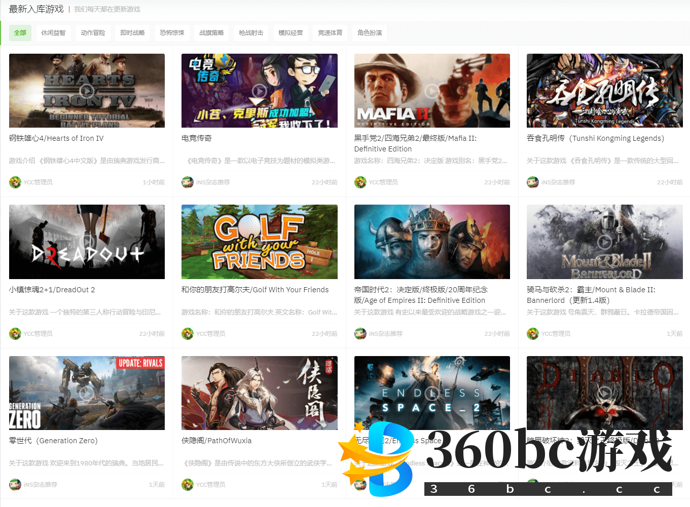Viewport: 690px width, 507px height.
Task: Click the play icon on the Diablo cover
Action: pyautogui.click(x=604, y=393)
